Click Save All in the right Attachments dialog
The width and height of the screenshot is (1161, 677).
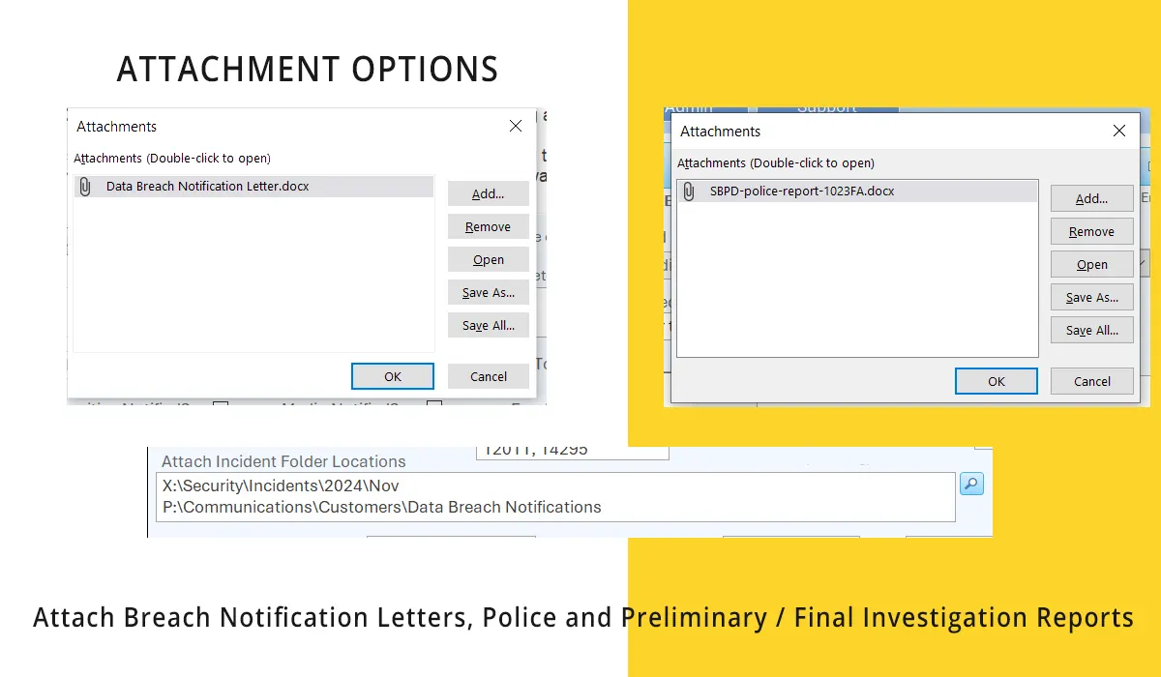pos(1091,330)
